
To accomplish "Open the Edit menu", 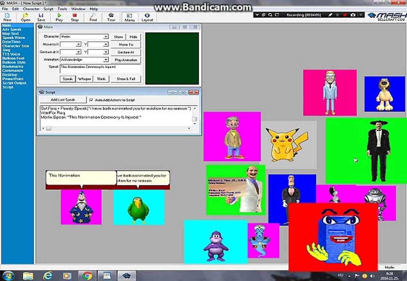I will click(x=15, y=9).
